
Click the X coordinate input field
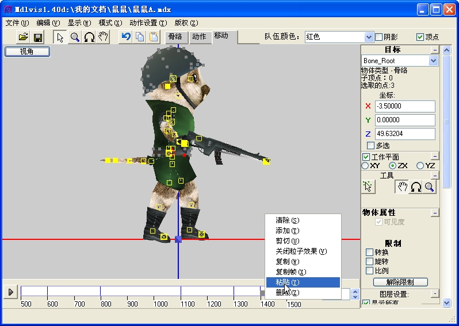[404, 106]
